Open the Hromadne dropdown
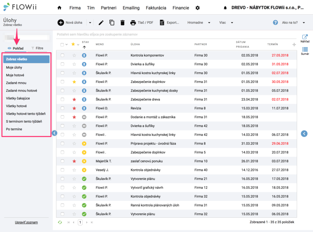 [x=199, y=23]
